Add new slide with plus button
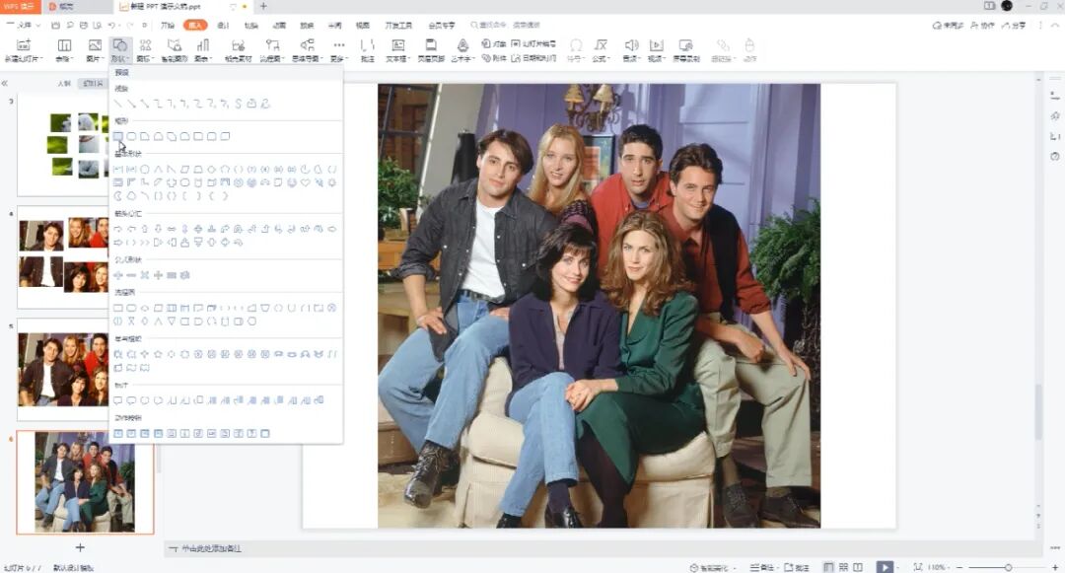This screenshot has width=1065, height=573. 80,547
